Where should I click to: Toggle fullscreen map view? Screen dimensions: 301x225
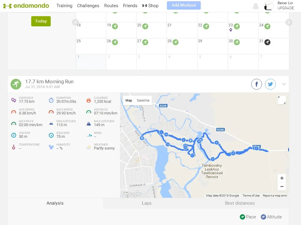tap(282, 100)
